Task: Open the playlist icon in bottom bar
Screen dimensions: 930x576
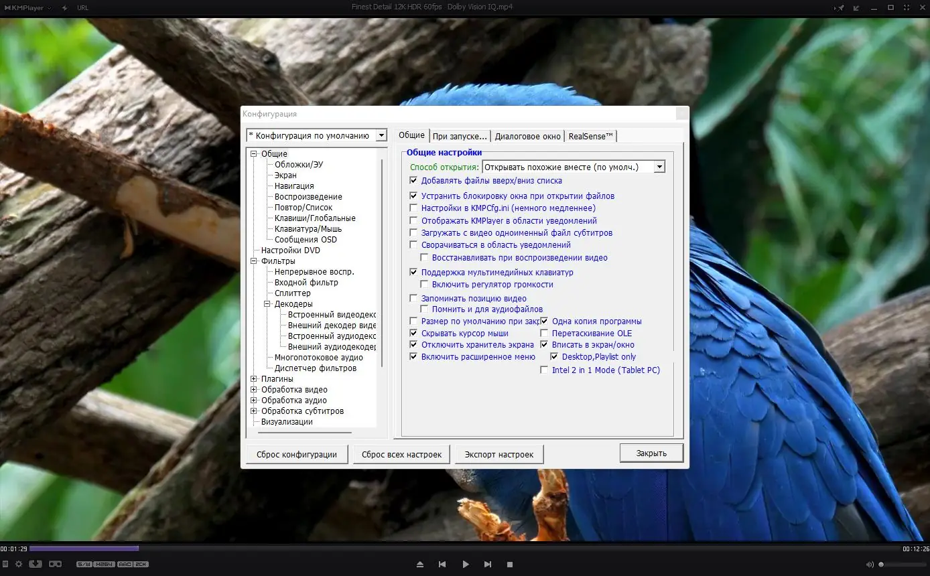Action: [5, 564]
